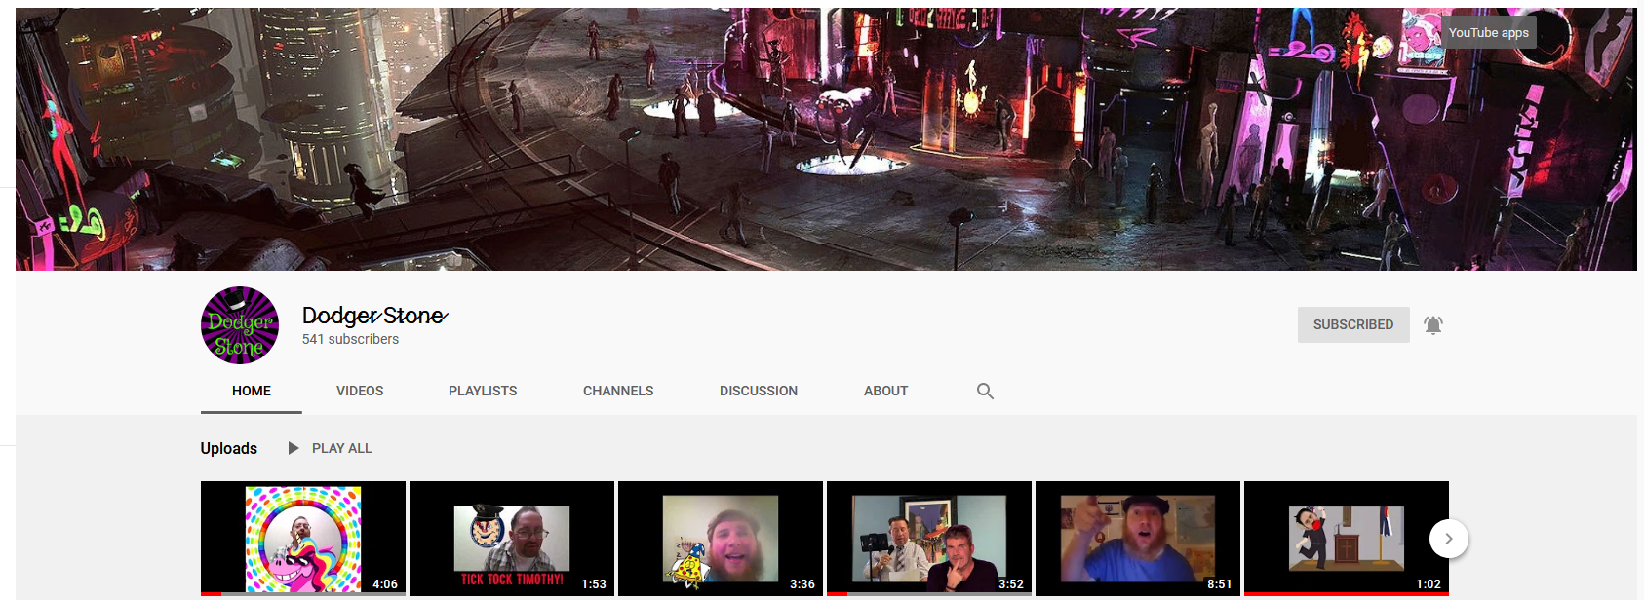Screen dimensions: 1644x600
Task: Toggle the Subscribed button
Action: (1352, 325)
